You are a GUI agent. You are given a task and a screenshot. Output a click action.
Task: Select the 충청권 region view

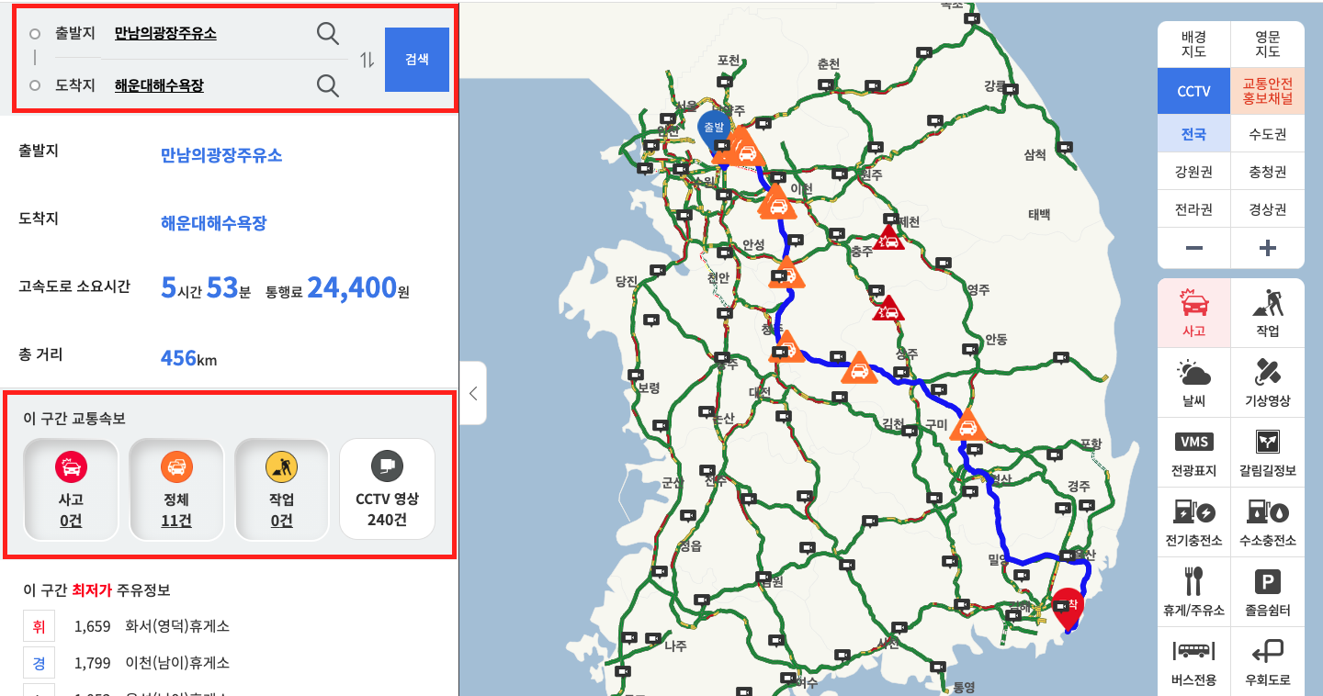[x=1268, y=172]
